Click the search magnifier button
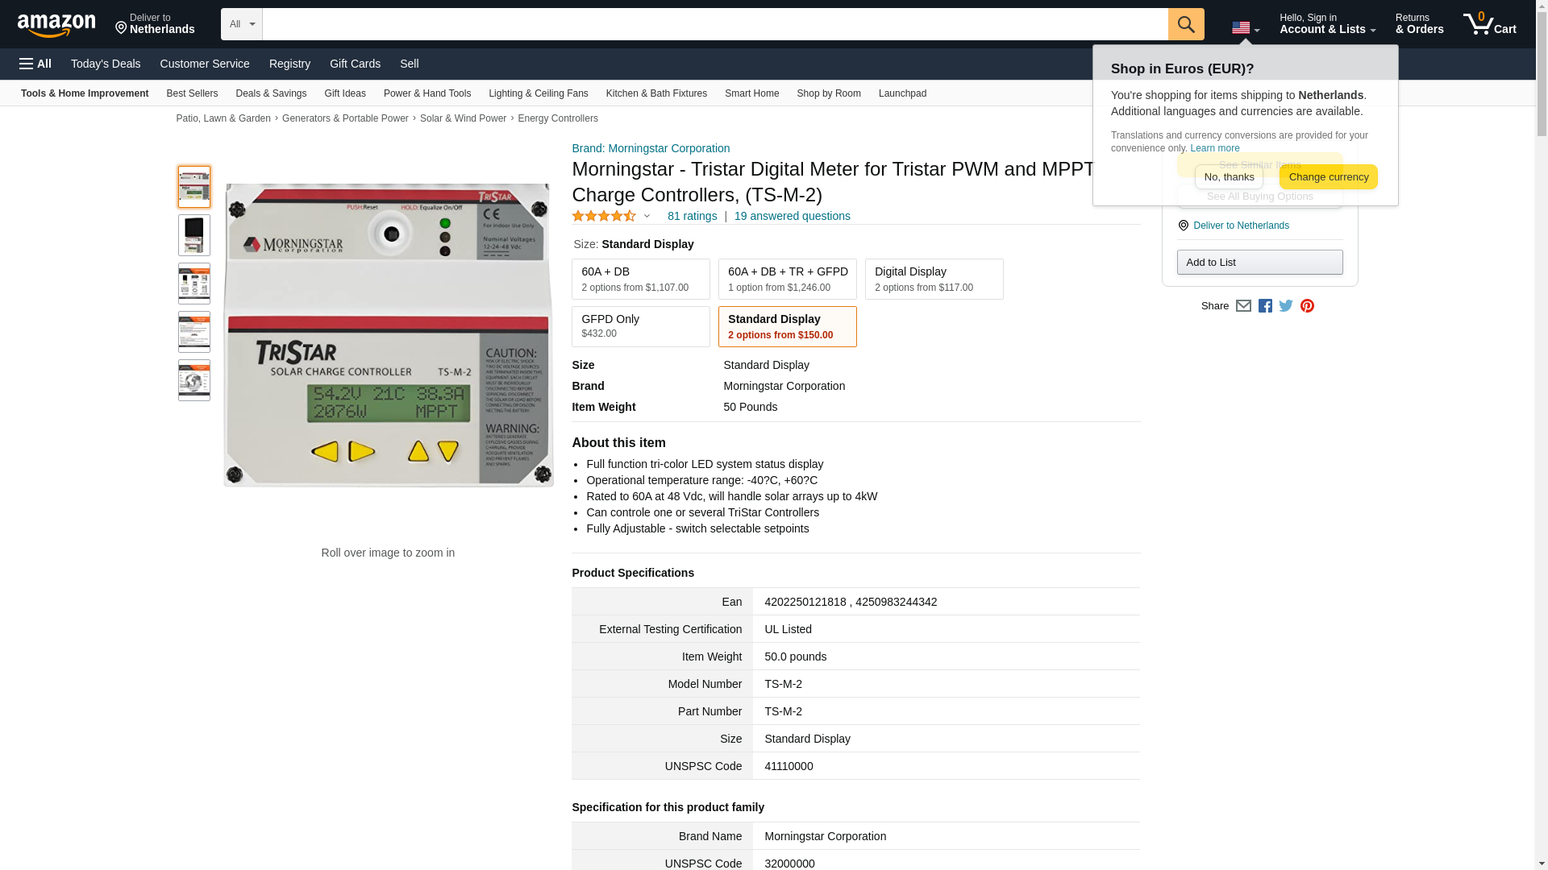1548x870 pixels. (x=1185, y=24)
